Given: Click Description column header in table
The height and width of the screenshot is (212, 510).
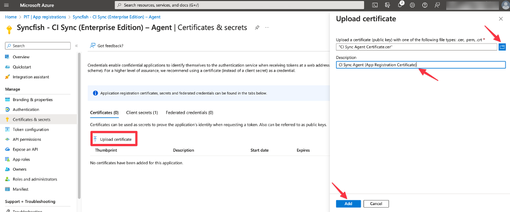Looking at the screenshot, I should coord(184,151).
